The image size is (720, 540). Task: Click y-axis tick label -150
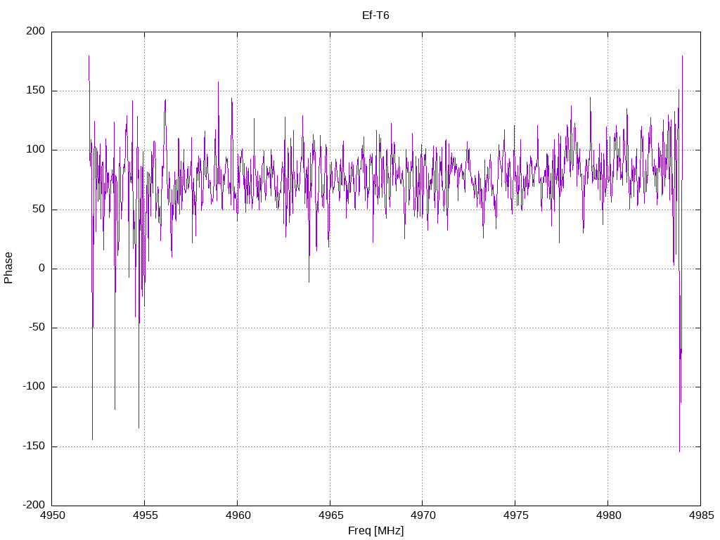pos(34,446)
